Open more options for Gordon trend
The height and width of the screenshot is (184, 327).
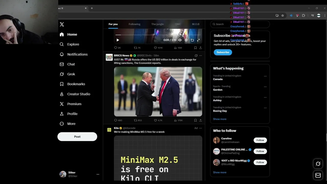pos(265,87)
